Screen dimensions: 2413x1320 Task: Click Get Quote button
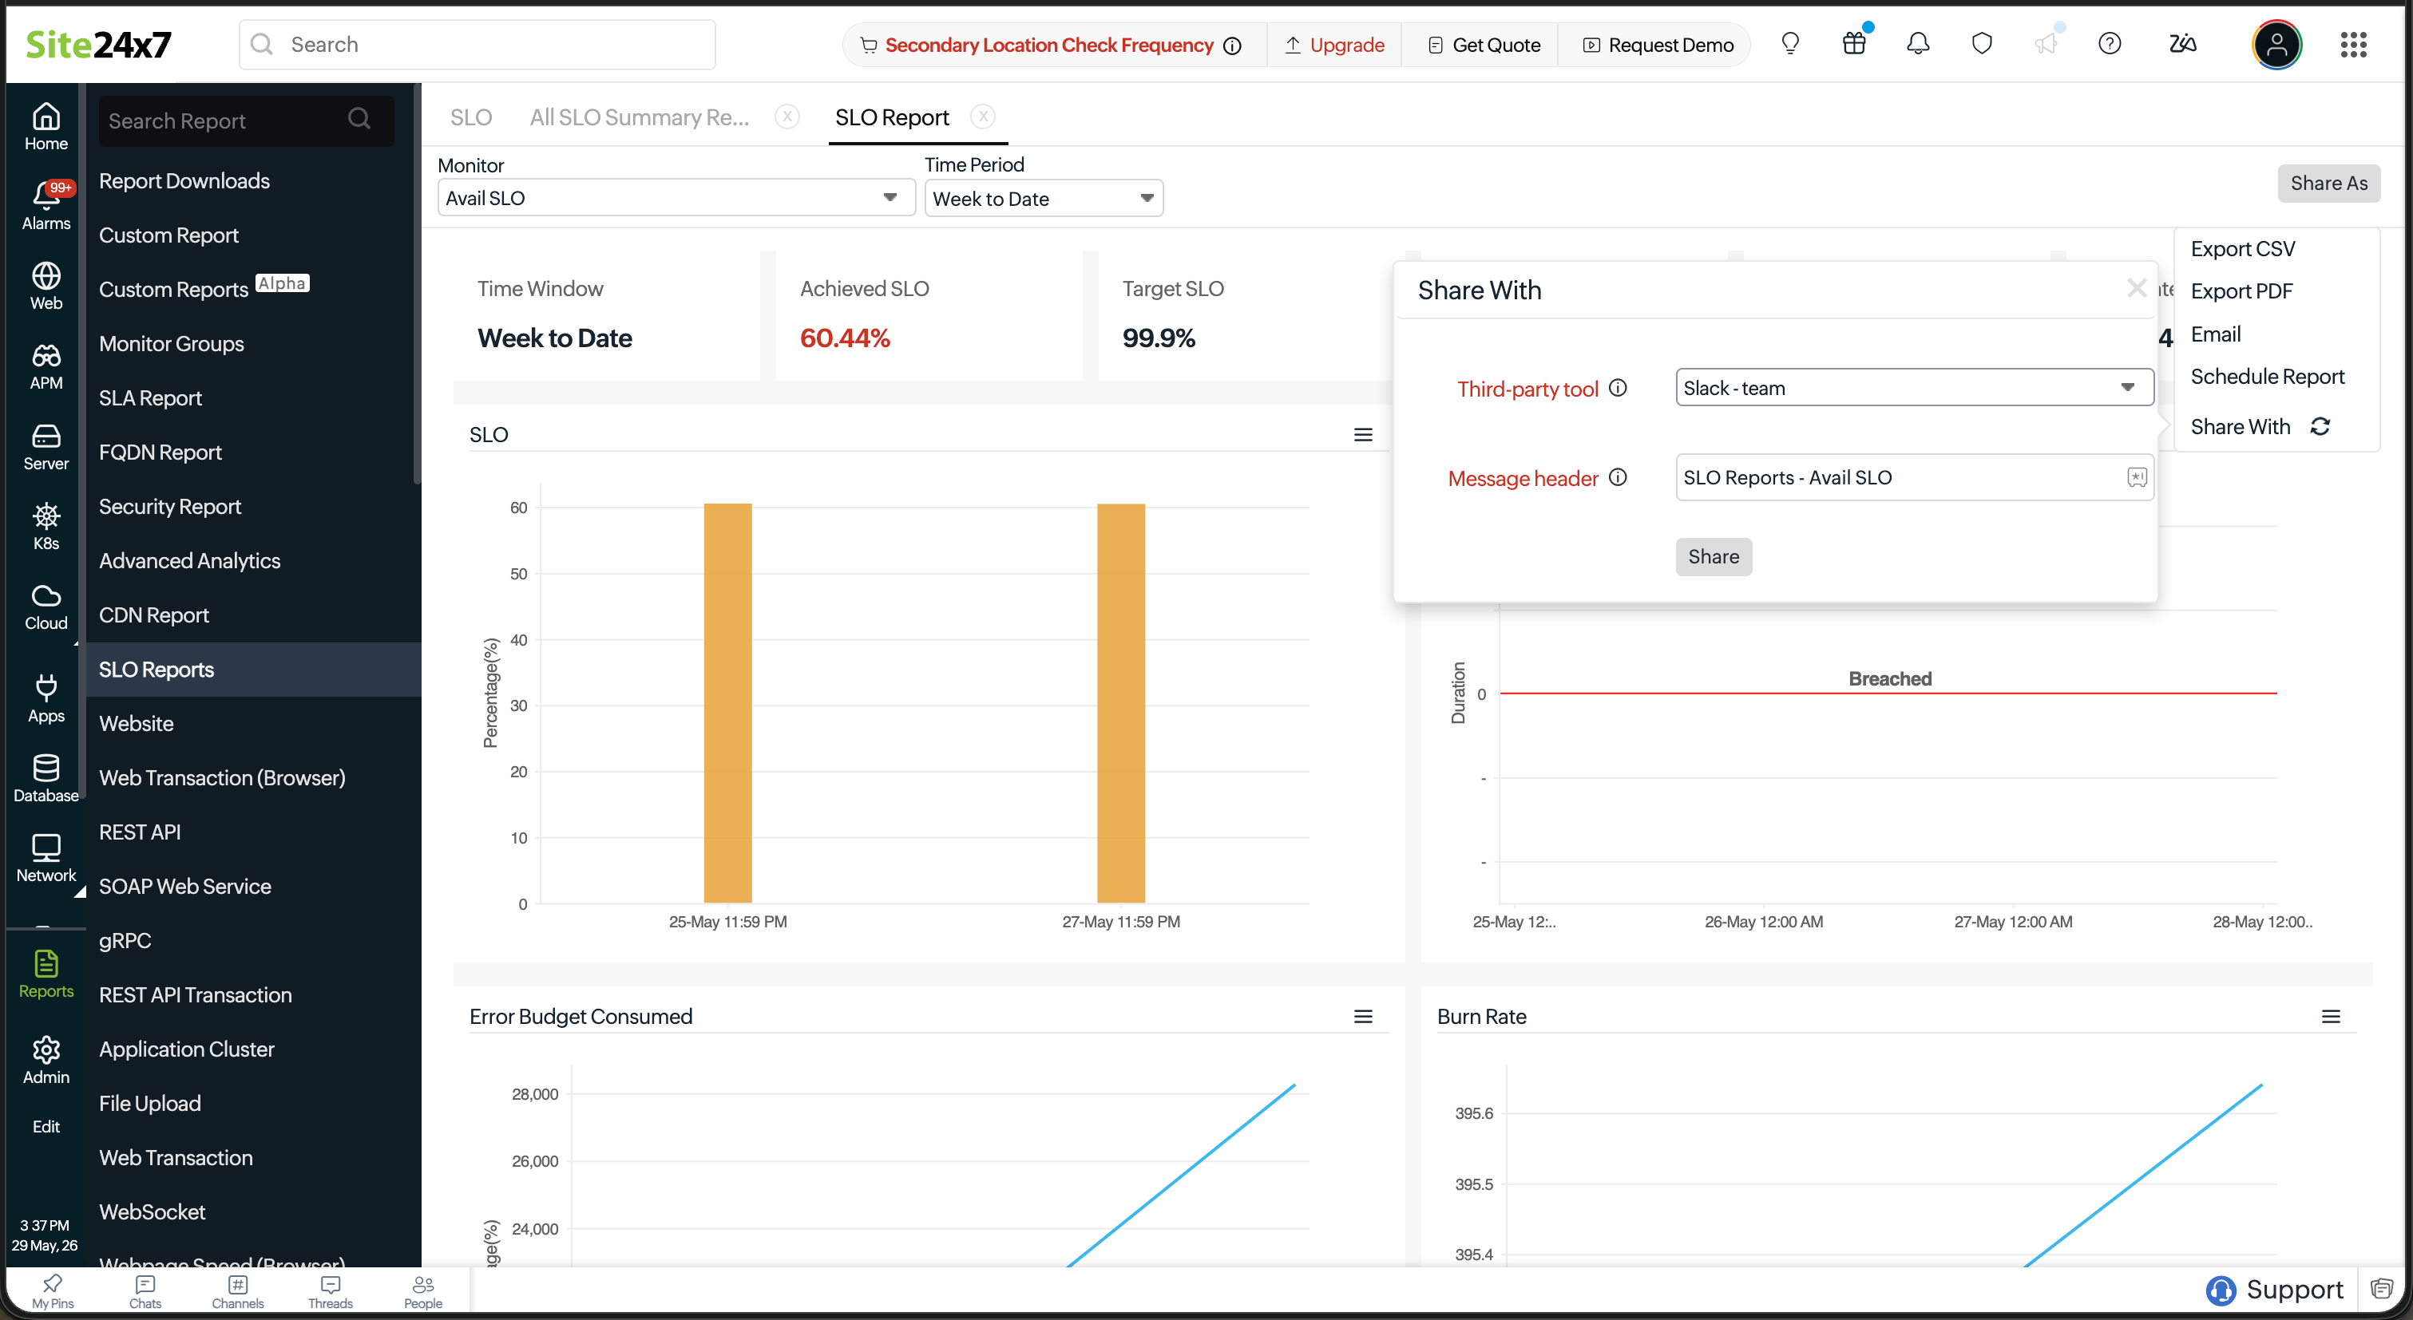1484,45
